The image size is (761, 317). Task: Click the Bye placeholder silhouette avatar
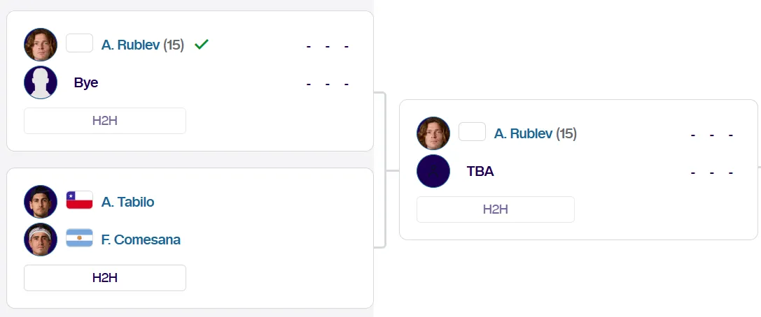[x=41, y=82]
